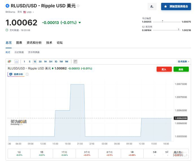Select the 5 minute interval
Screen dimensions: 195x162
pyautogui.click(x=30, y=62)
